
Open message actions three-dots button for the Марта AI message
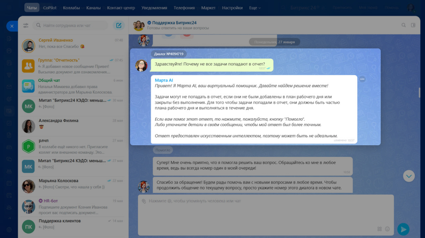[x=362, y=79]
